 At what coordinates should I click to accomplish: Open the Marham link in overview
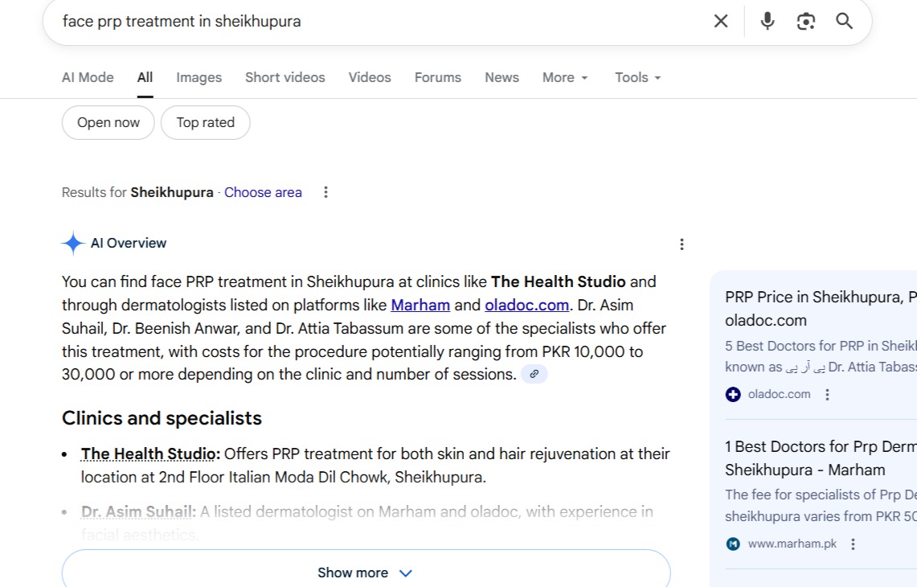420,306
